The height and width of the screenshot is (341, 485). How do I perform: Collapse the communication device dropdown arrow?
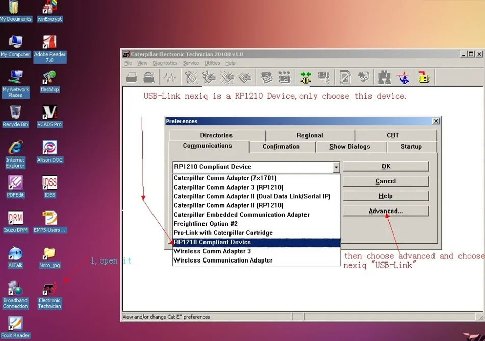(x=336, y=167)
